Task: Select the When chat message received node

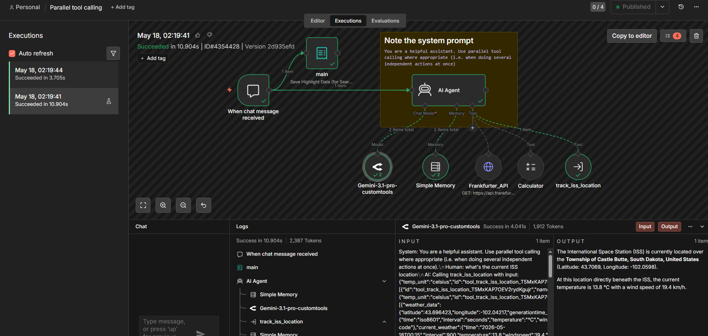Action: (253, 90)
